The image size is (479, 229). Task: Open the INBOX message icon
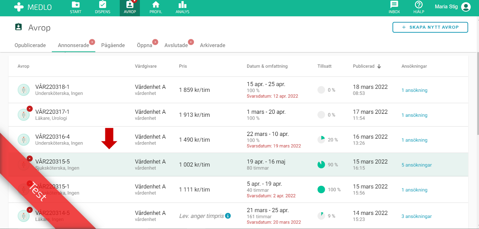(x=394, y=4)
